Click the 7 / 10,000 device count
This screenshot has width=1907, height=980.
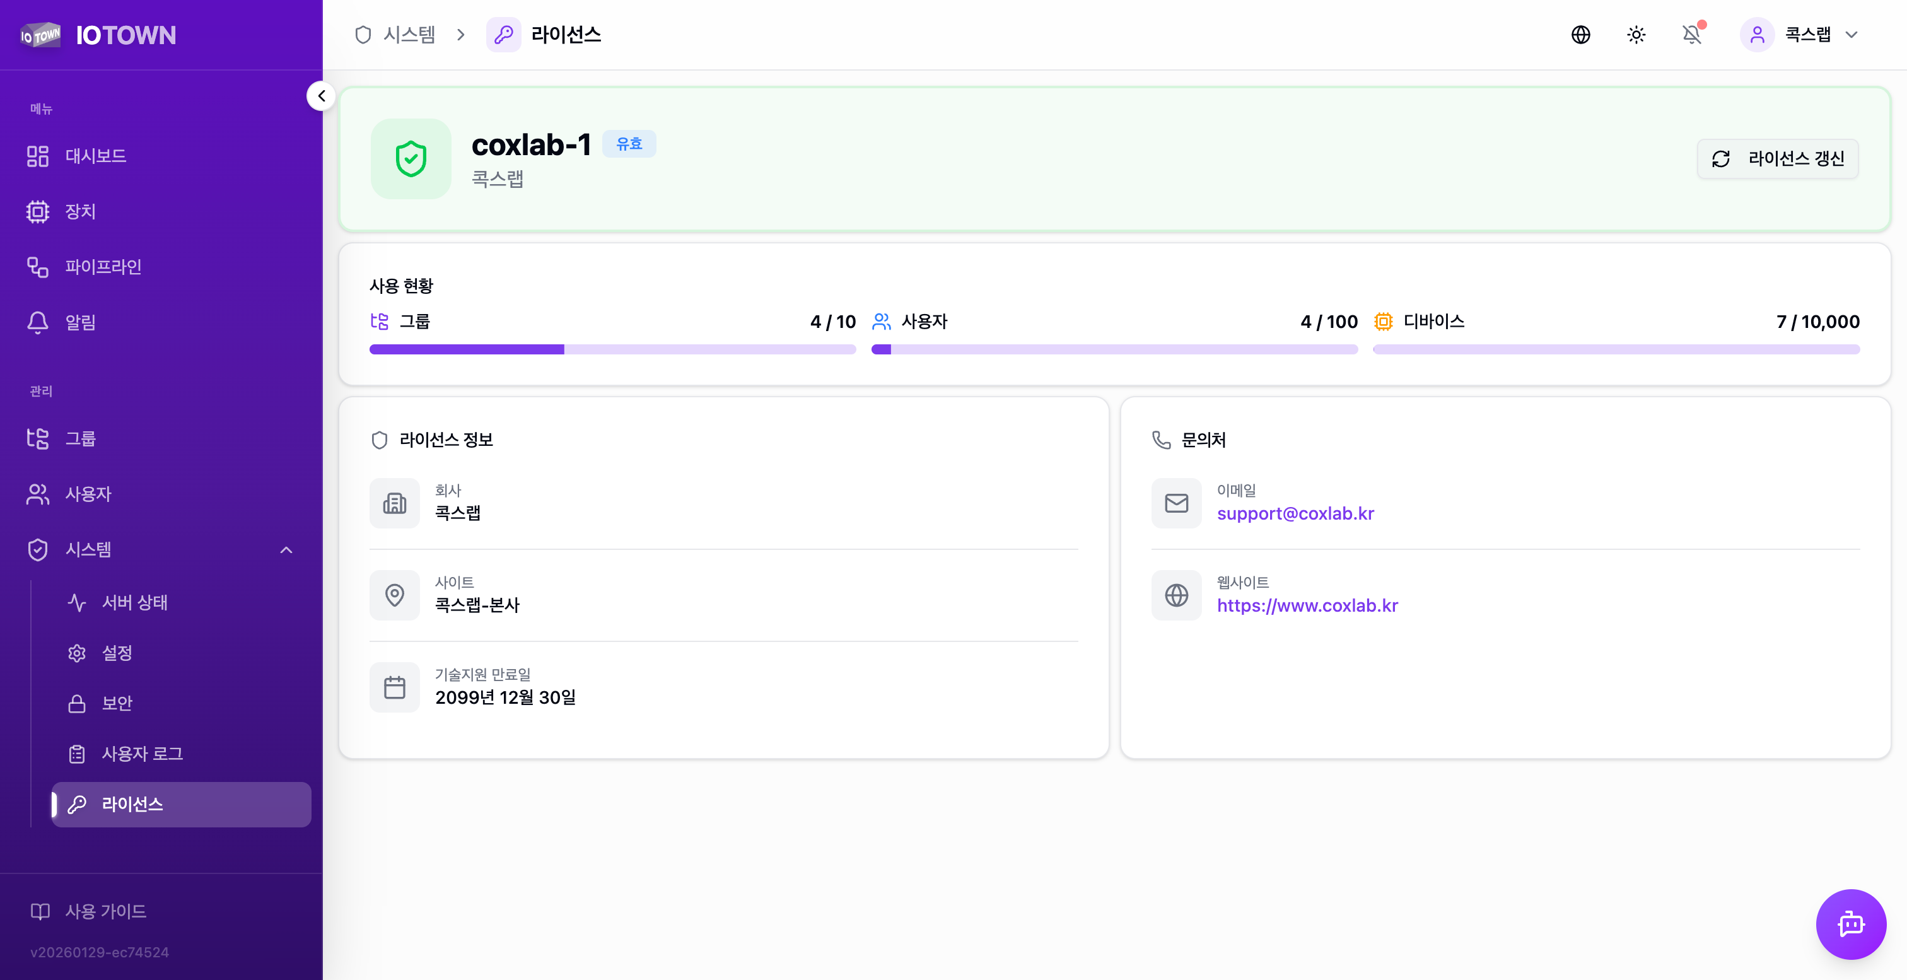pos(1818,321)
